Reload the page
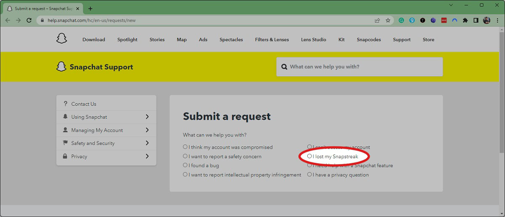505x217 pixels. 29,20
